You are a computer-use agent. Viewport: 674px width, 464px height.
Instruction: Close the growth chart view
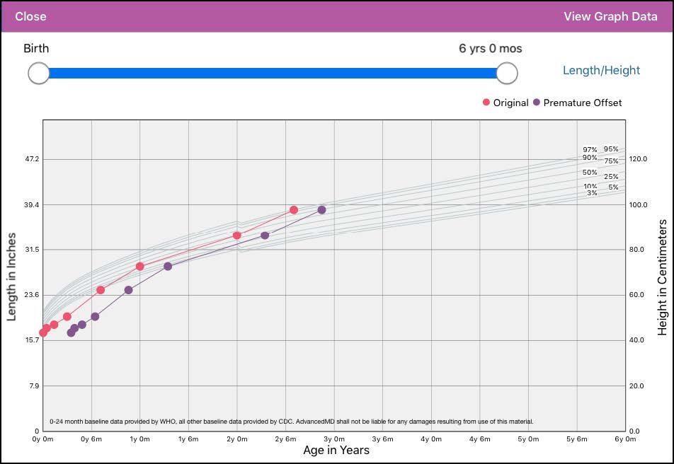coord(30,16)
